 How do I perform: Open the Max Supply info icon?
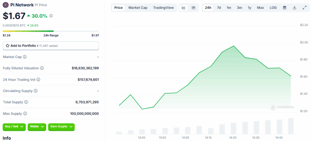25,114
